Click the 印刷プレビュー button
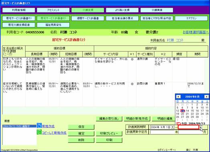 [109, 134]
